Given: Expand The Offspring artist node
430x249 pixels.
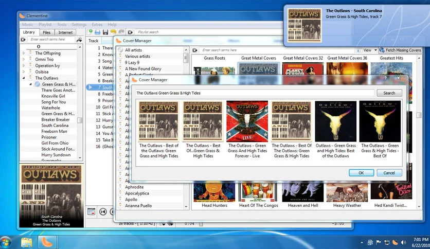Looking at the screenshot, I should pos(24,53).
